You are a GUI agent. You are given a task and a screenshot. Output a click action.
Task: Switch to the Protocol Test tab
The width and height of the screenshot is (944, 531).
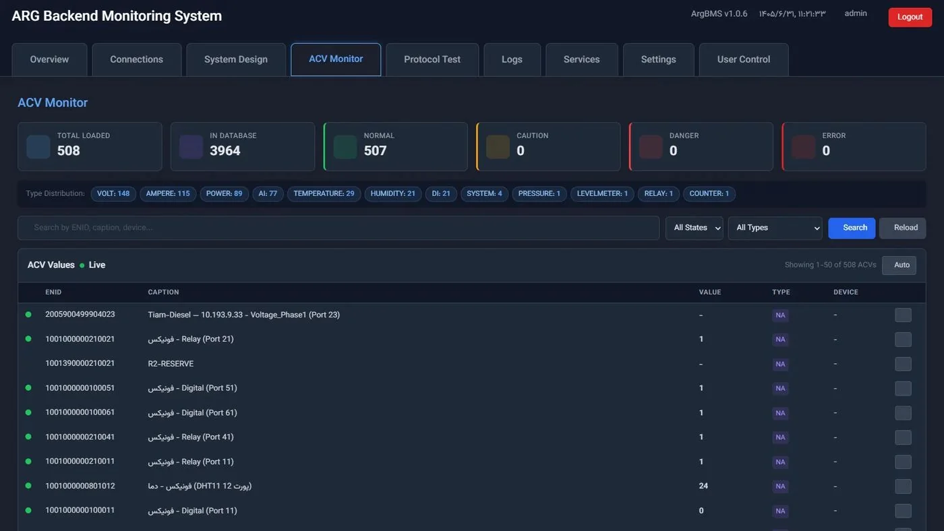(x=432, y=59)
